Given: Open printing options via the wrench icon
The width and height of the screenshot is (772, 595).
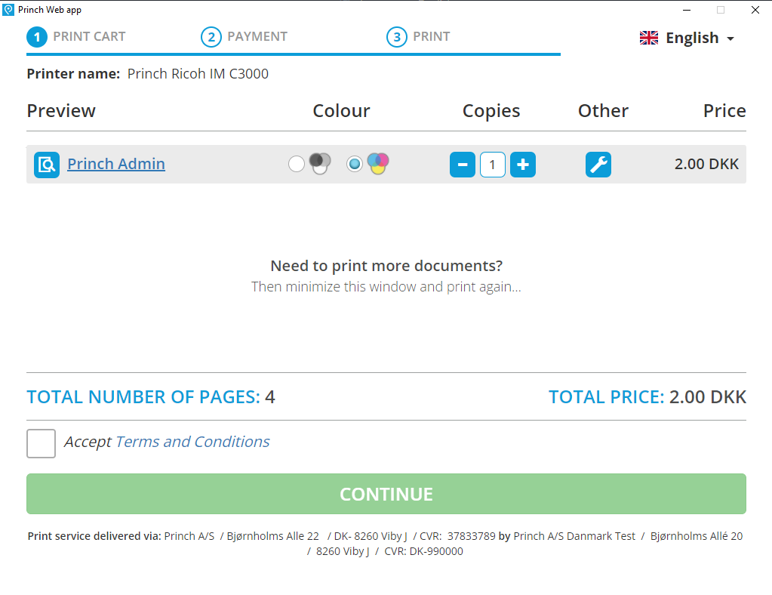Looking at the screenshot, I should click(598, 164).
